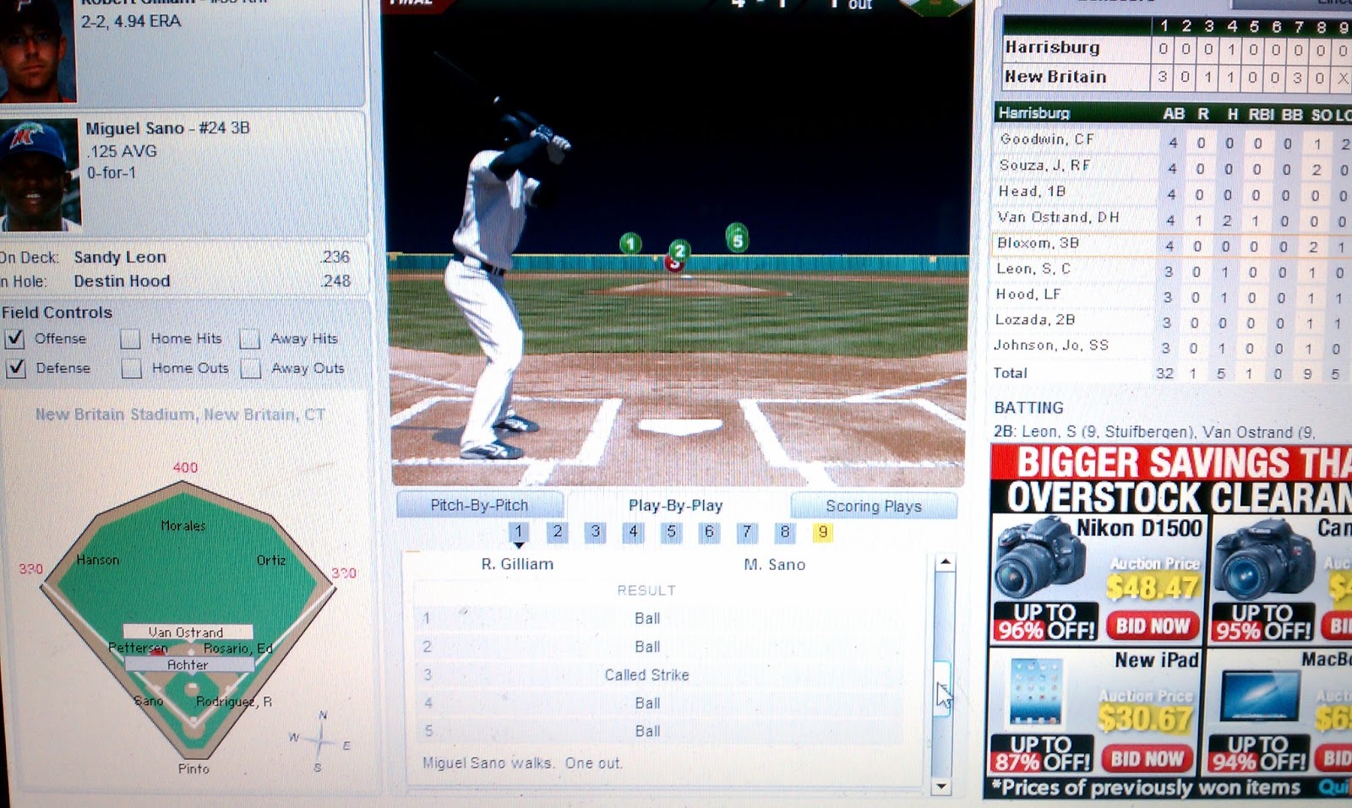
Task: Click the green pitch 2 marker
Action: [x=679, y=250]
